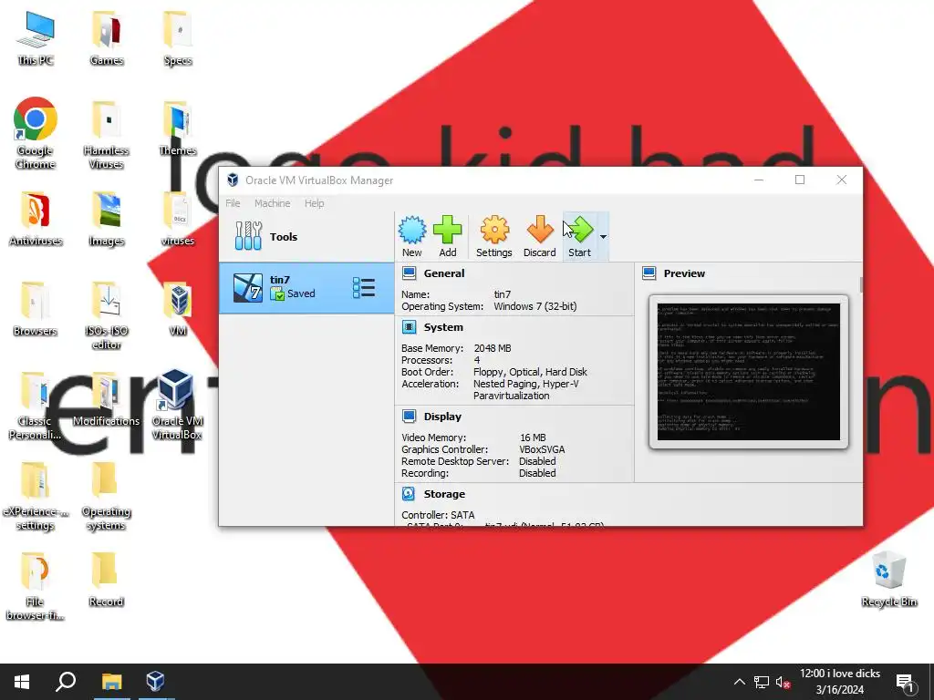The width and height of the screenshot is (934, 700).
Task: Open the Machine menu
Action: pos(272,203)
